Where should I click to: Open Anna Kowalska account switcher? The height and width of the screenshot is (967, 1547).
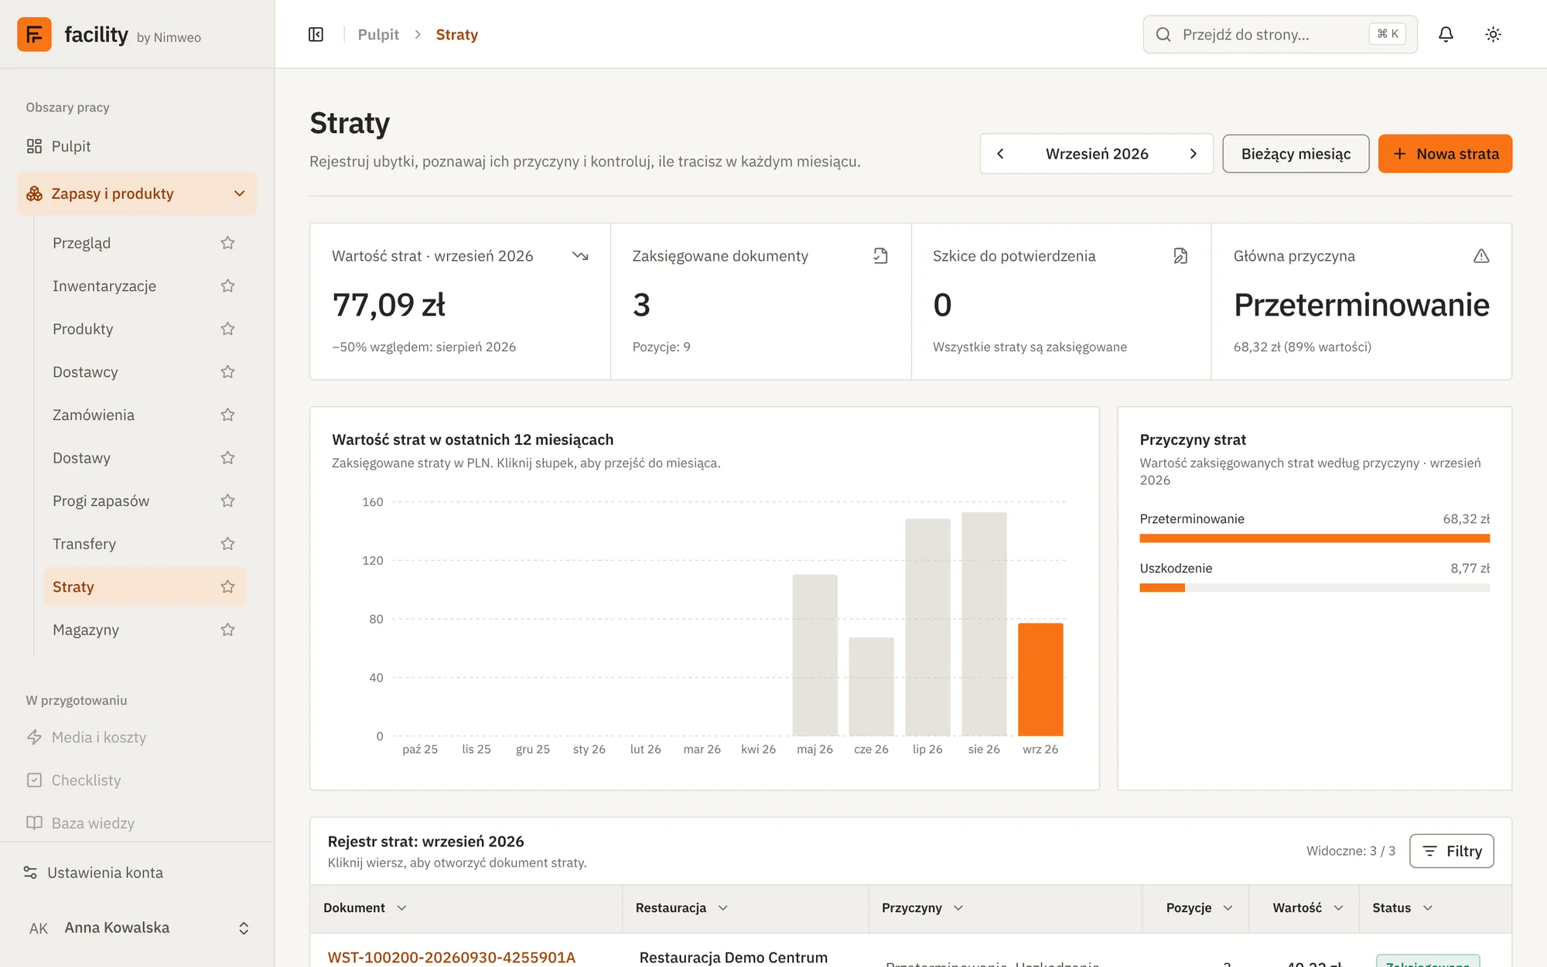point(137,928)
